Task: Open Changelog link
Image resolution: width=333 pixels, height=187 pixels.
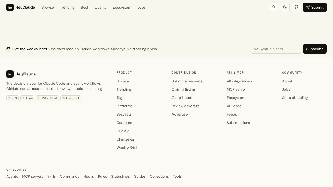Action: point(125,139)
